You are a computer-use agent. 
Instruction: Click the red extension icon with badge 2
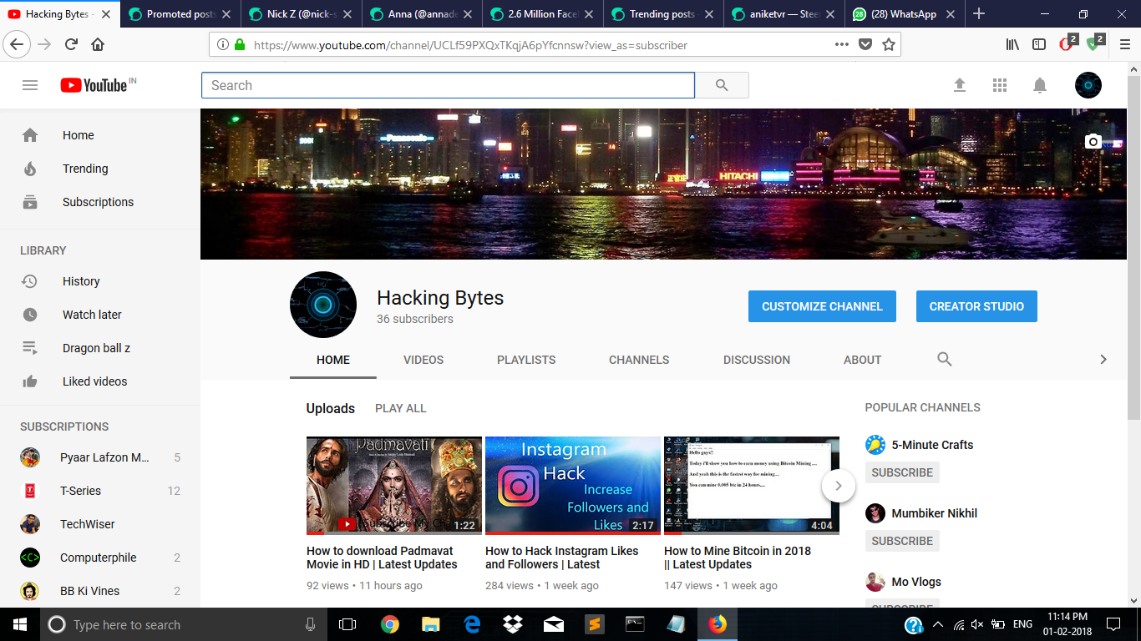(1067, 43)
